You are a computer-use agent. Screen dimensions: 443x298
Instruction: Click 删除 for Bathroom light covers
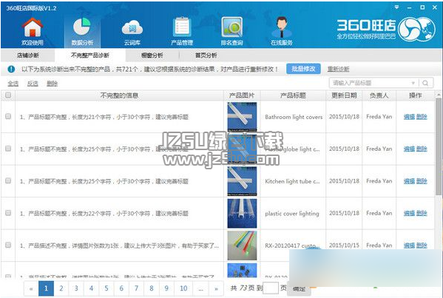422,117
